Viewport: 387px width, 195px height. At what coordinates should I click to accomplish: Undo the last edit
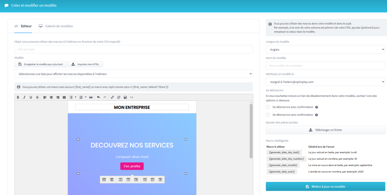click(98, 97)
